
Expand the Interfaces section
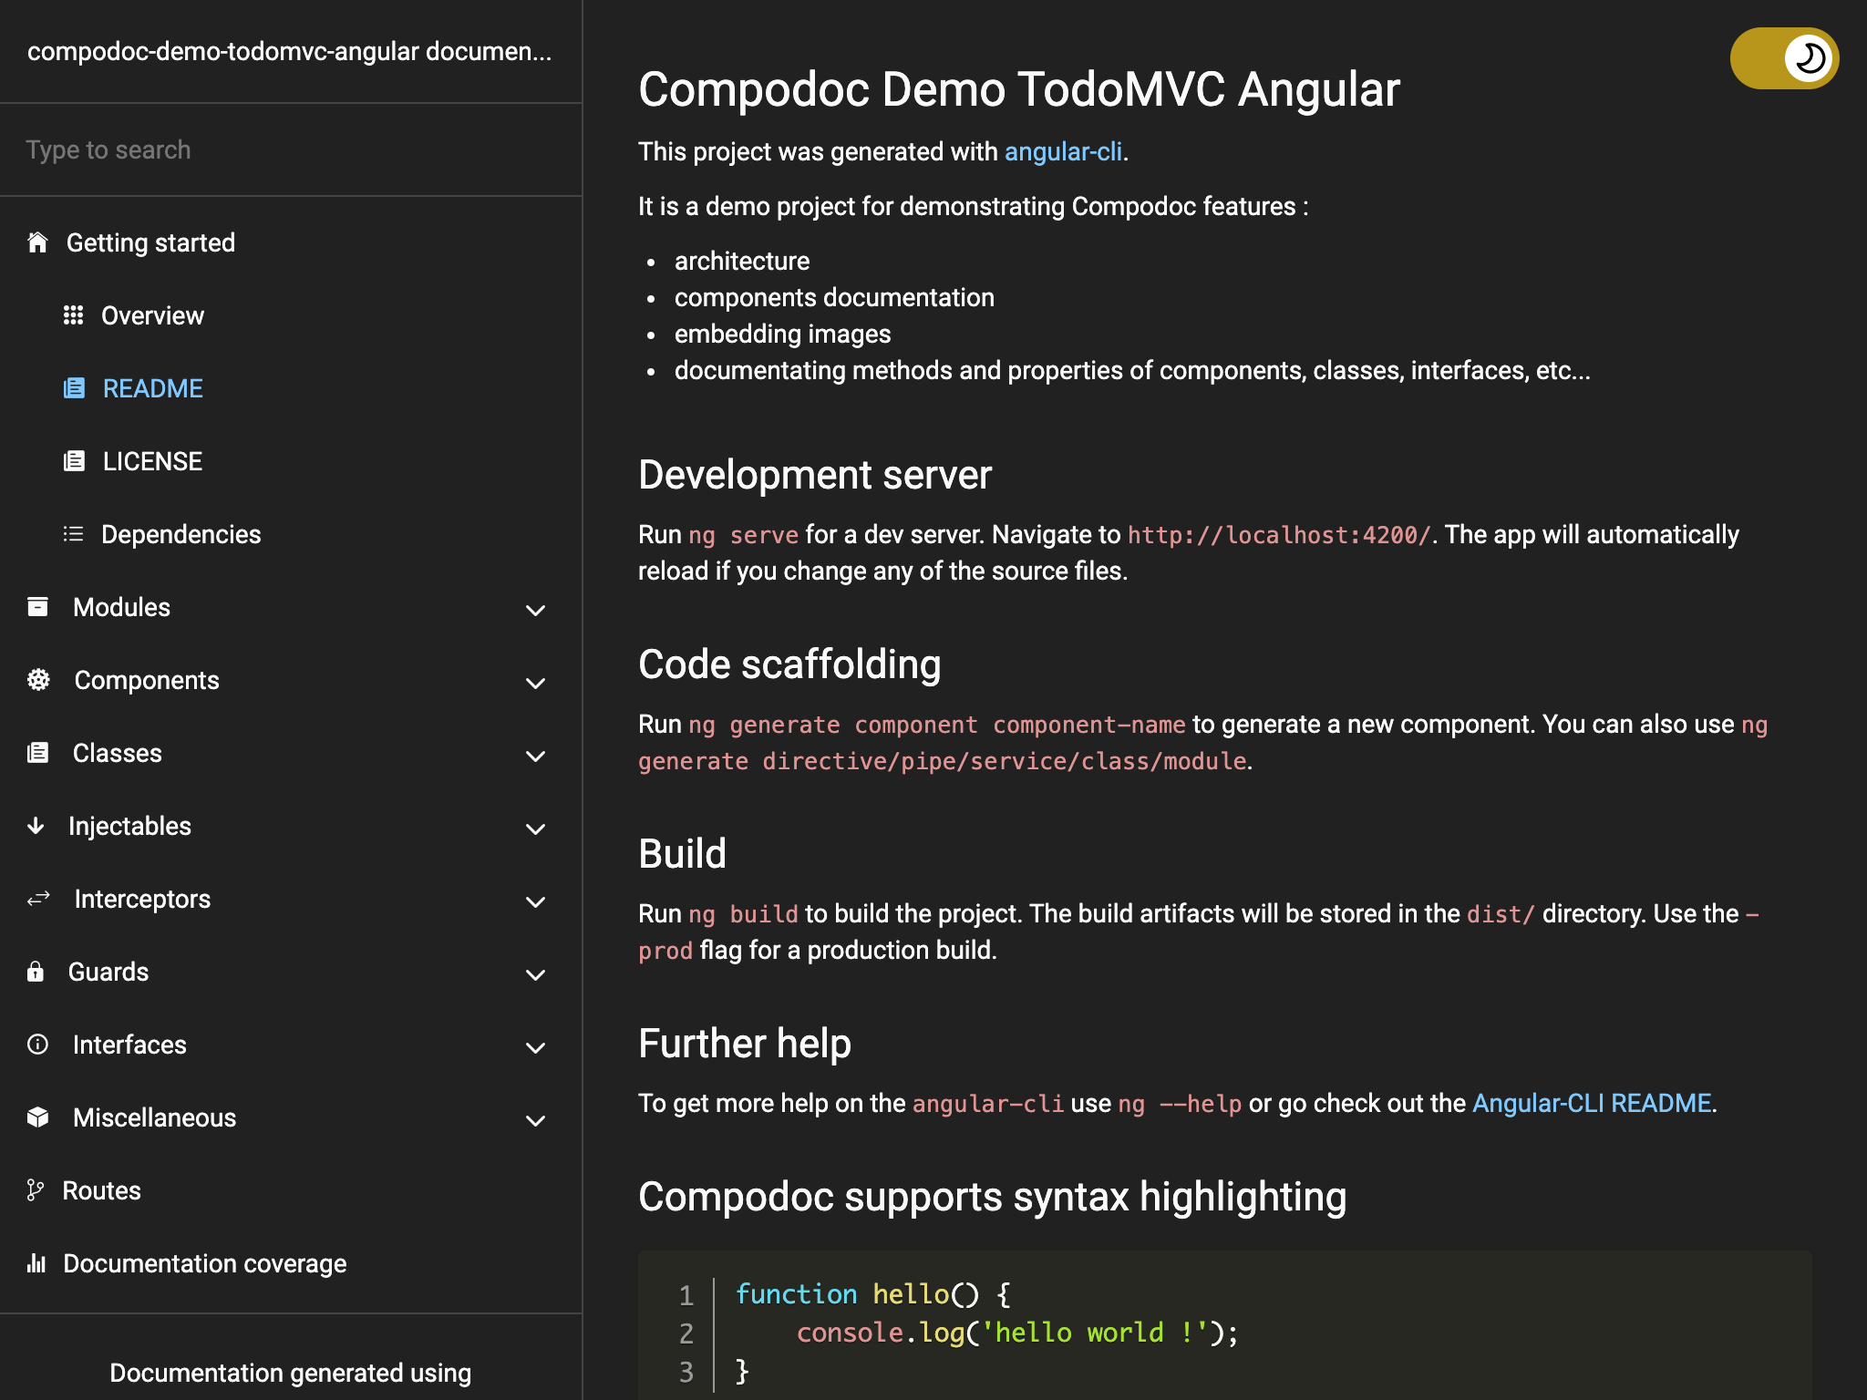(536, 1047)
